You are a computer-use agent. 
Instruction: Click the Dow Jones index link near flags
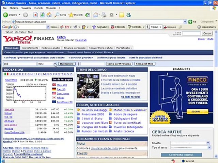[63, 93]
